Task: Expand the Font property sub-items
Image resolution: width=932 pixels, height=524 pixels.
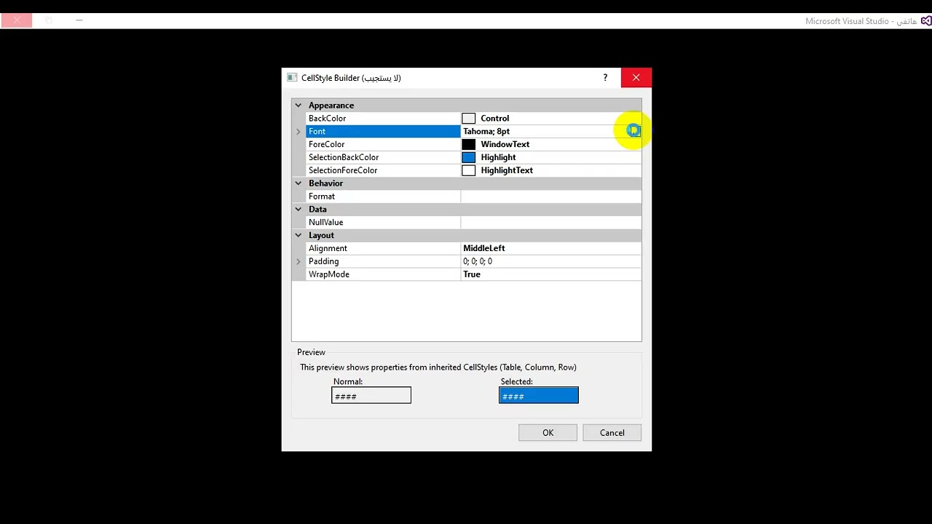Action: tap(299, 132)
